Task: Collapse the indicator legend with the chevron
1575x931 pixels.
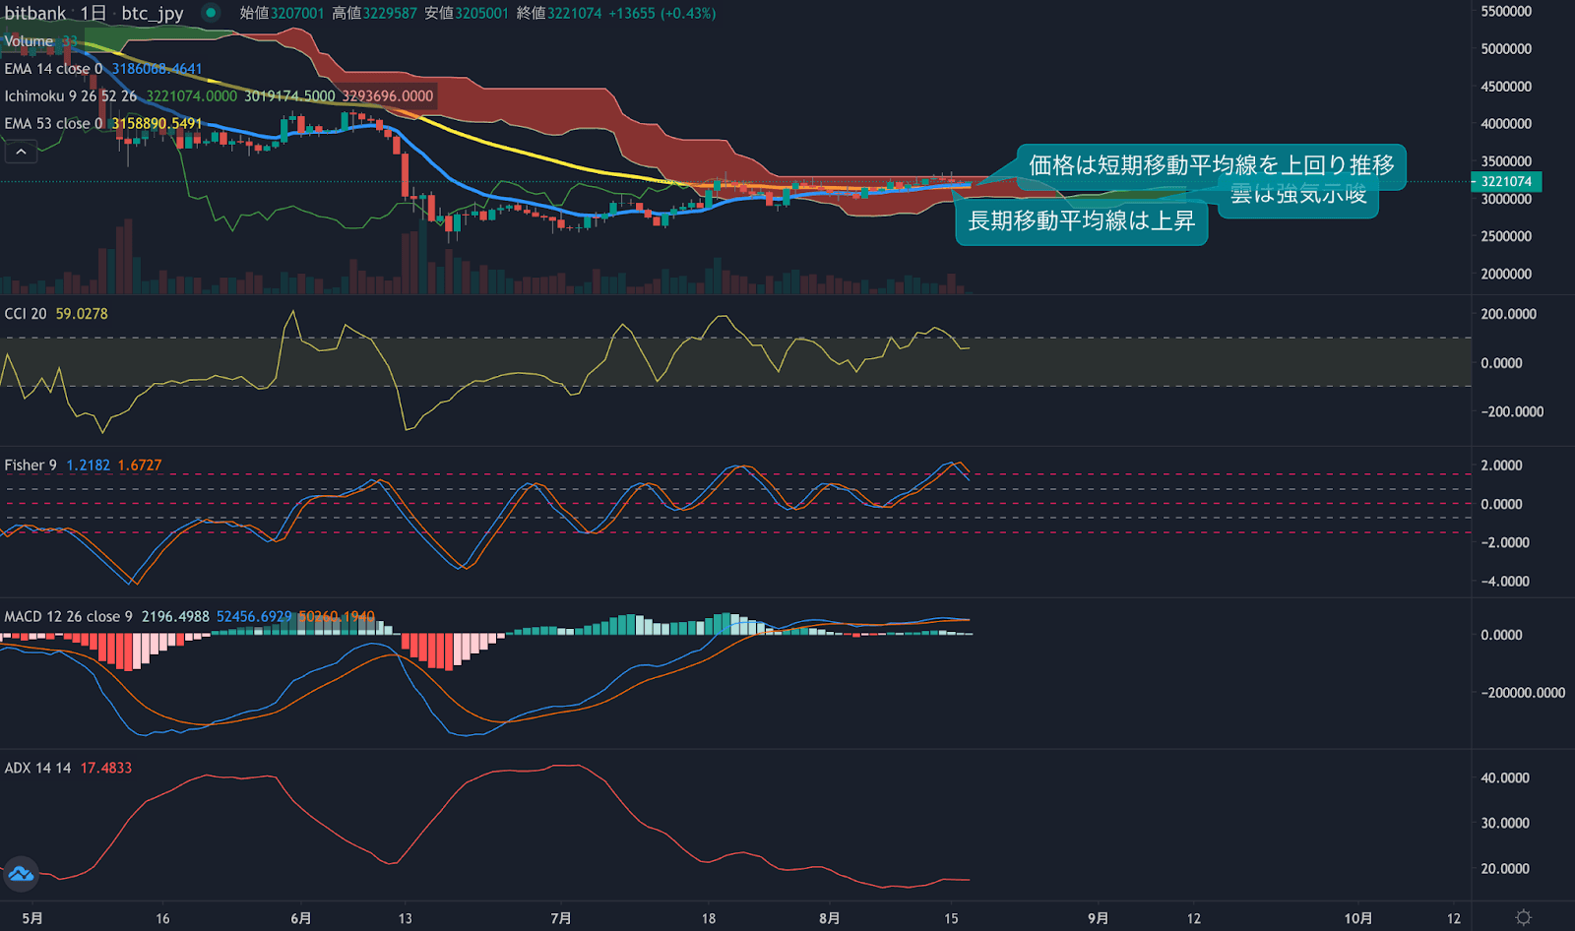Action: [21, 152]
